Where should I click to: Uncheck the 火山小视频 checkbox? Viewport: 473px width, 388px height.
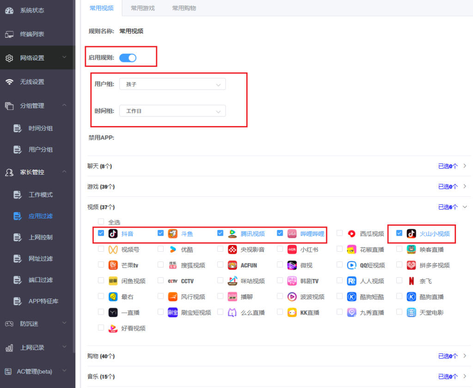pos(400,233)
